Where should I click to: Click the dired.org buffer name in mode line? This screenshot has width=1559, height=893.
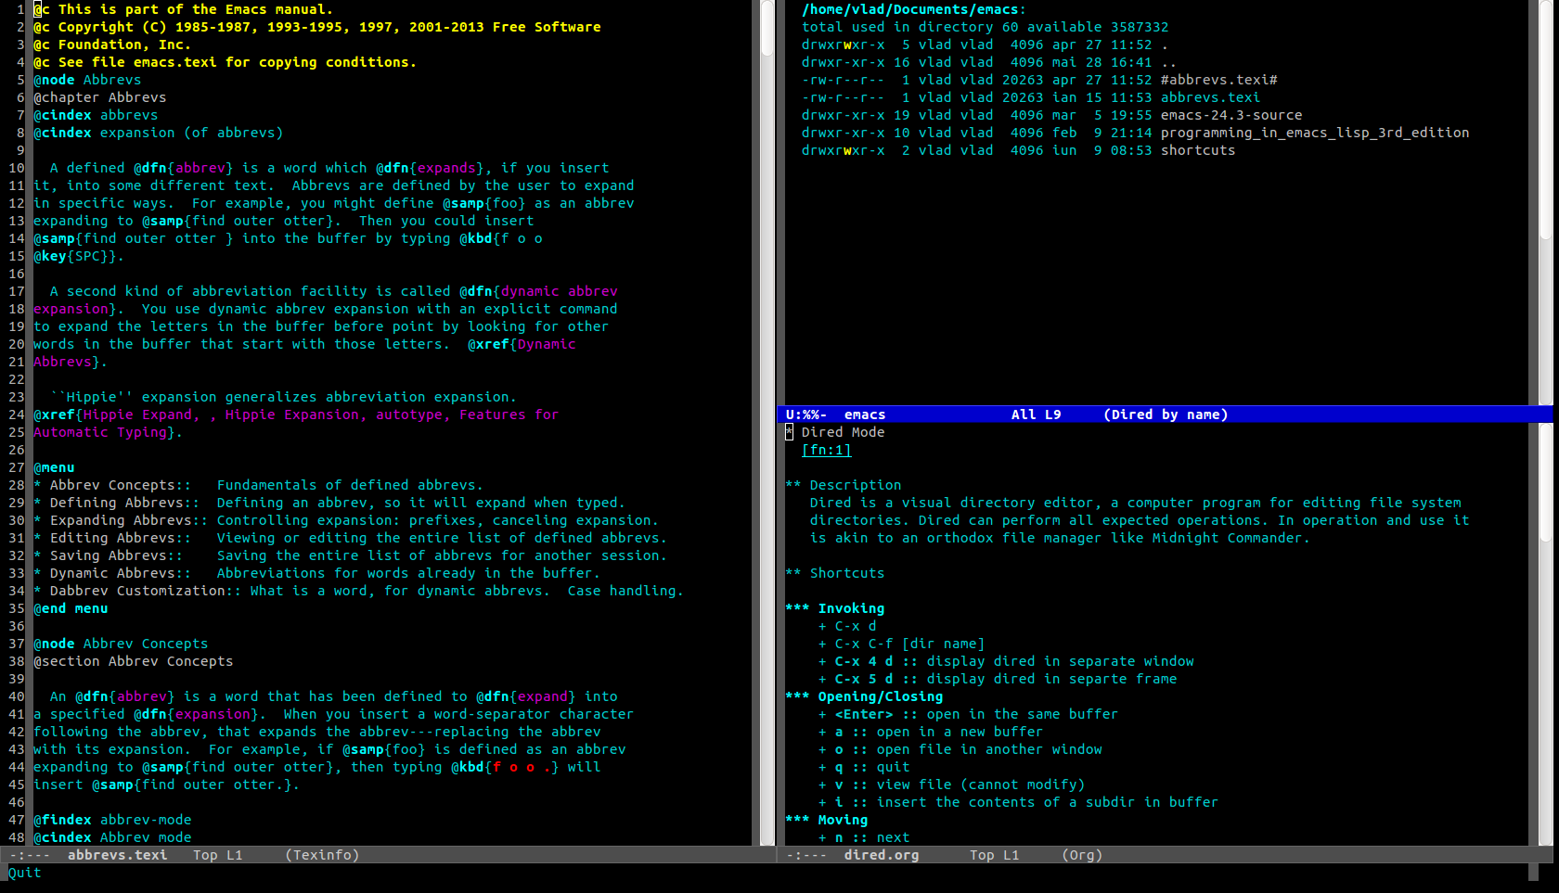881,855
